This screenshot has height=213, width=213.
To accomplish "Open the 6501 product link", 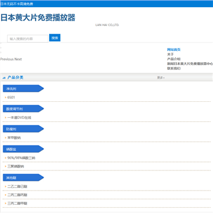I will tap(11, 98).
